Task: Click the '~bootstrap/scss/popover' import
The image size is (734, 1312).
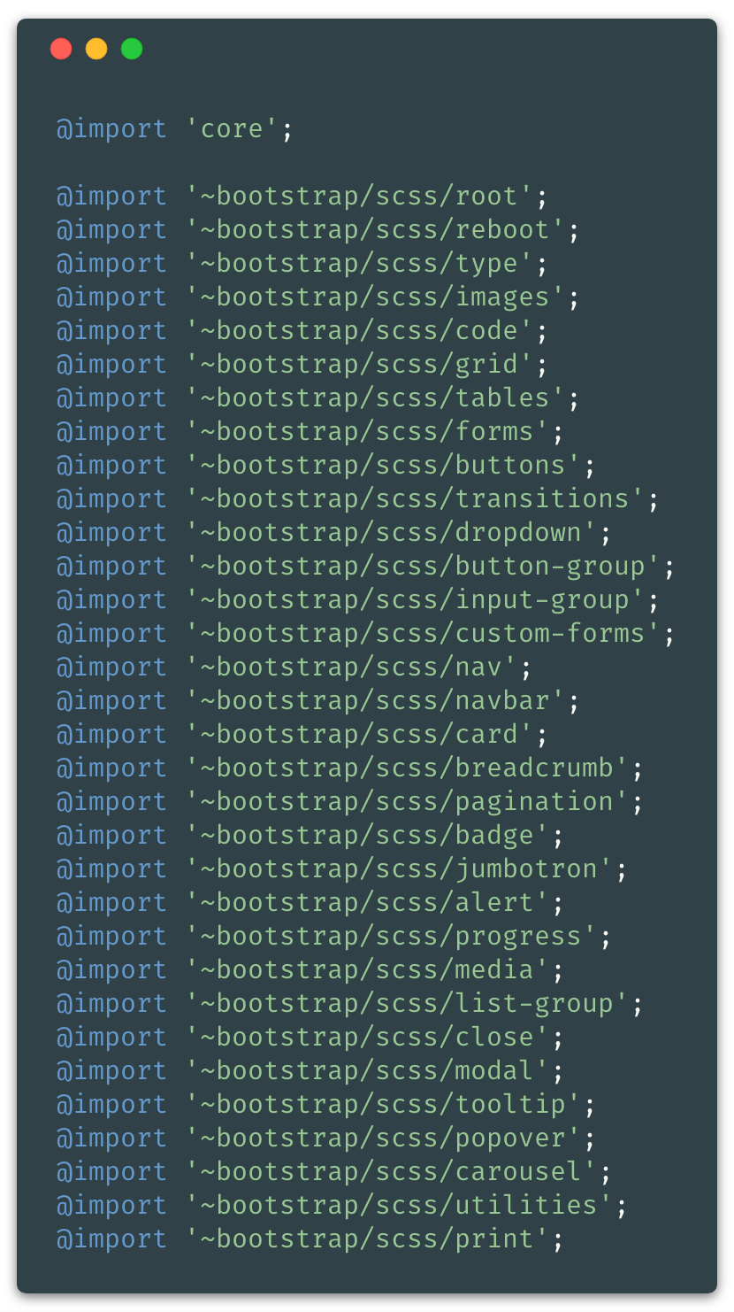Action: (326, 1138)
